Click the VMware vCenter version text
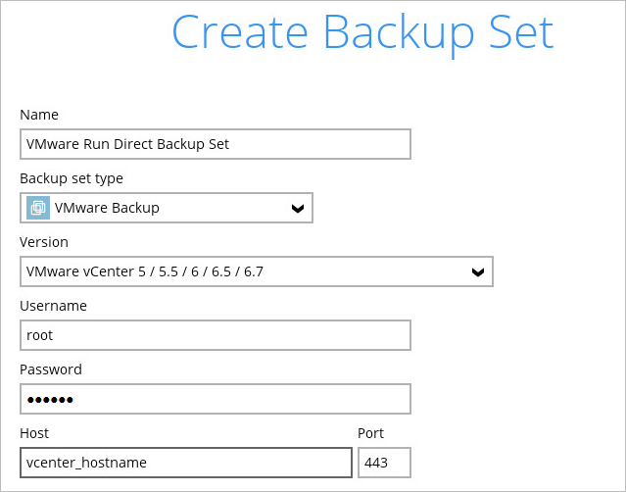Screen dimensions: 626x492 145,271
